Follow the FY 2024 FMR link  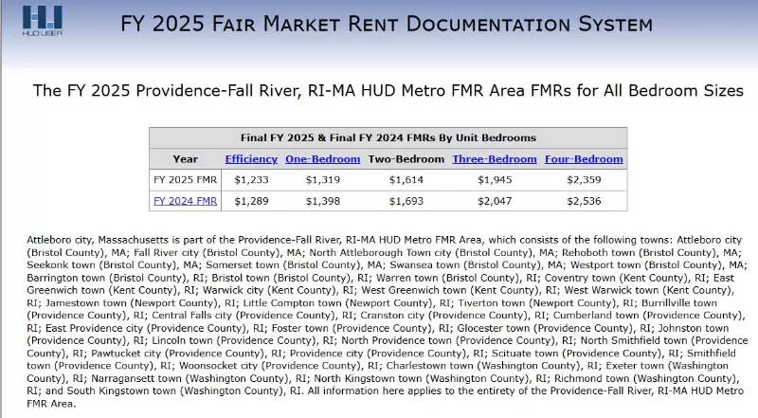[x=185, y=201]
